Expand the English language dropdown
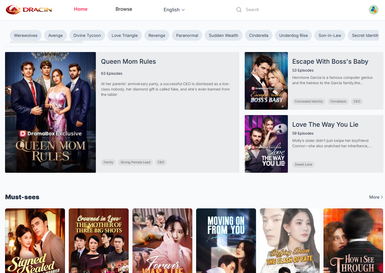 [x=174, y=10]
